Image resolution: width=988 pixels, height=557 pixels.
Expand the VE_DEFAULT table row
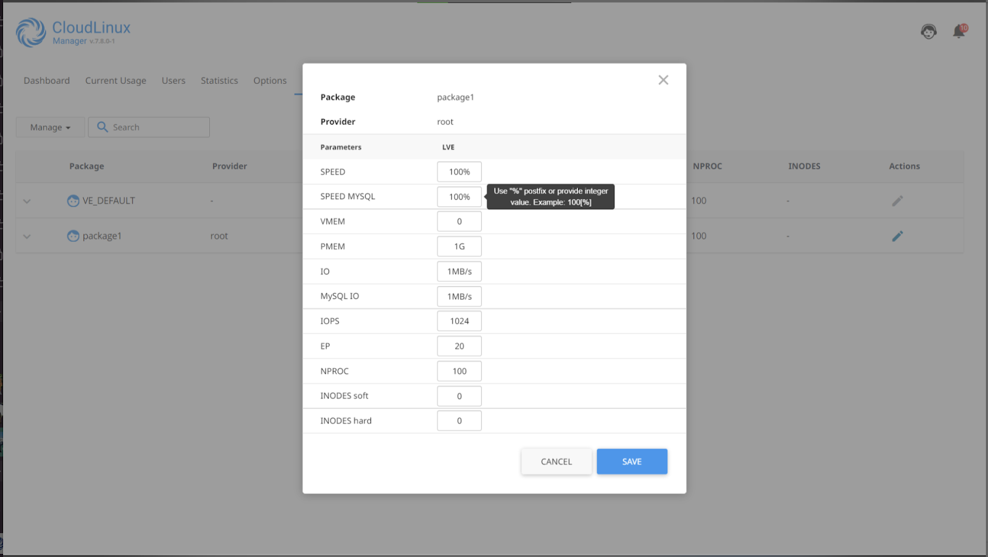pyautogui.click(x=26, y=200)
